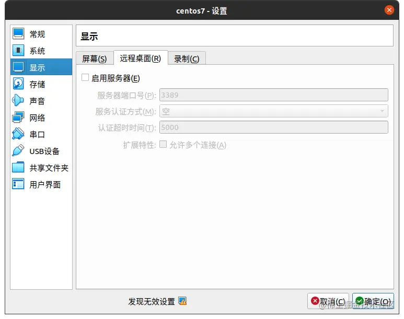Select the 常规 label in the sidebar
This screenshot has width=404, height=319.
pyautogui.click(x=37, y=34)
